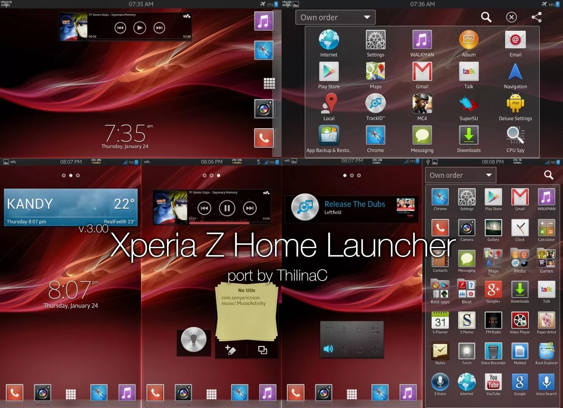Play the track in the top-left music widget

[140, 28]
